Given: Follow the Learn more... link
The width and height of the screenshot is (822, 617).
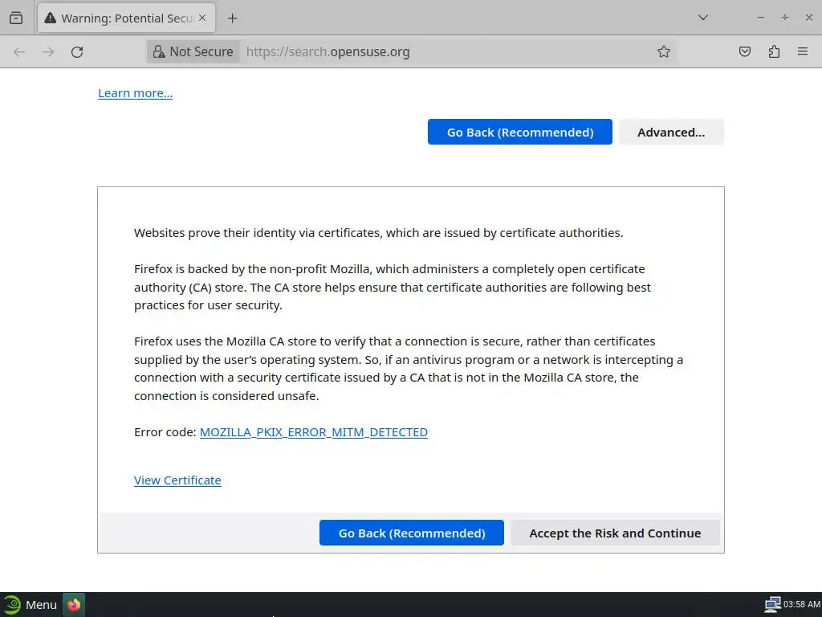Looking at the screenshot, I should [x=135, y=93].
